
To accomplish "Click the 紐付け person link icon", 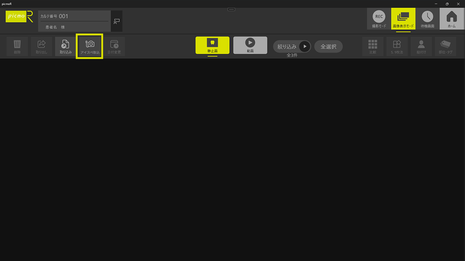I will tap(421, 46).
